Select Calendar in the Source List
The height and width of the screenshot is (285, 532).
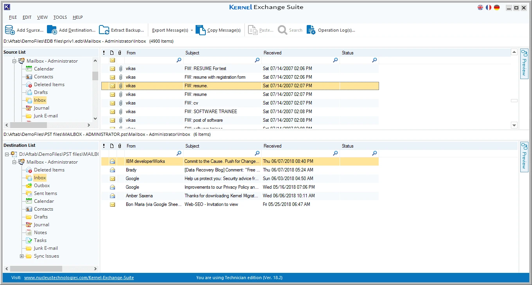click(x=44, y=69)
